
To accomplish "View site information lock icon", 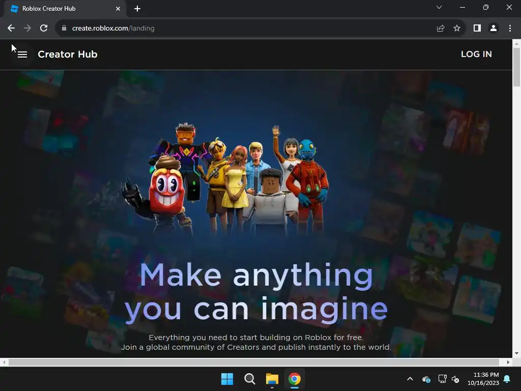I will tap(64, 29).
